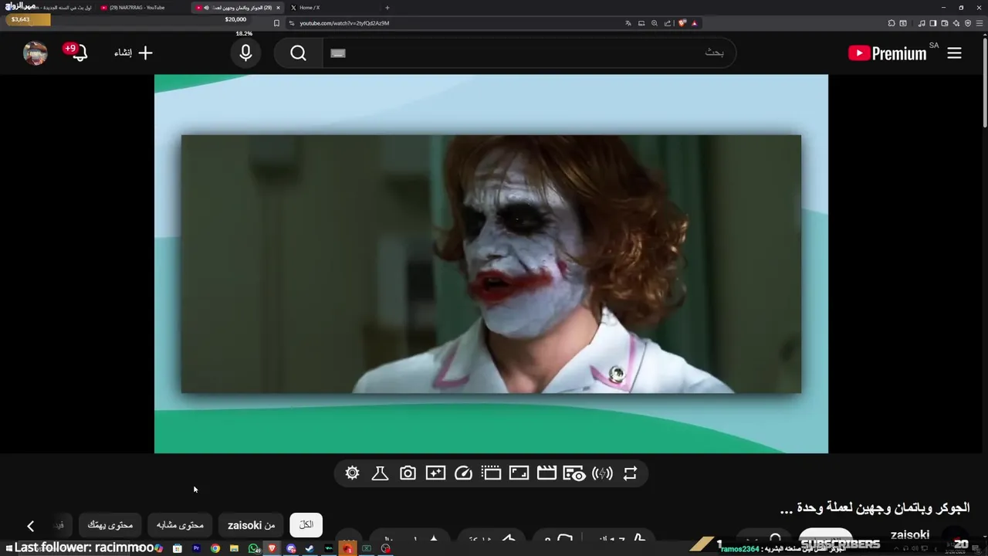Open Steam from taskbar
The image size is (988, 556).
pyautogui.click(x=310, y=548)
